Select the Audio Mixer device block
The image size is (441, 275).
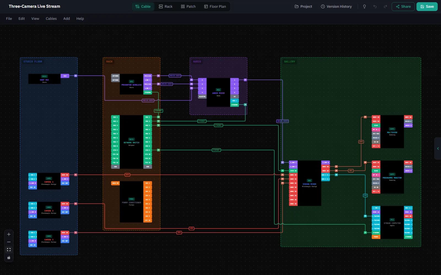tap(218, 92)
